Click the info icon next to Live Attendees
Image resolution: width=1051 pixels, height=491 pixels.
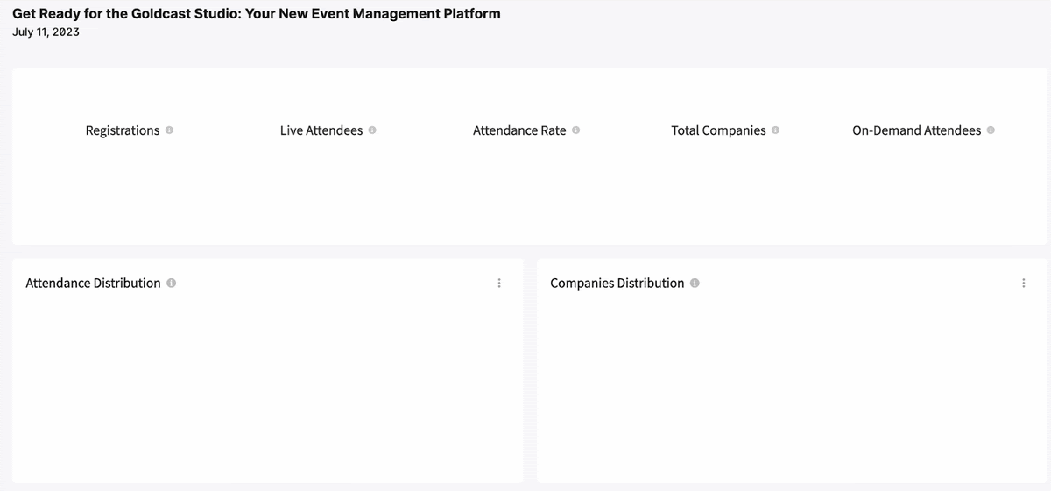[372, 130]
